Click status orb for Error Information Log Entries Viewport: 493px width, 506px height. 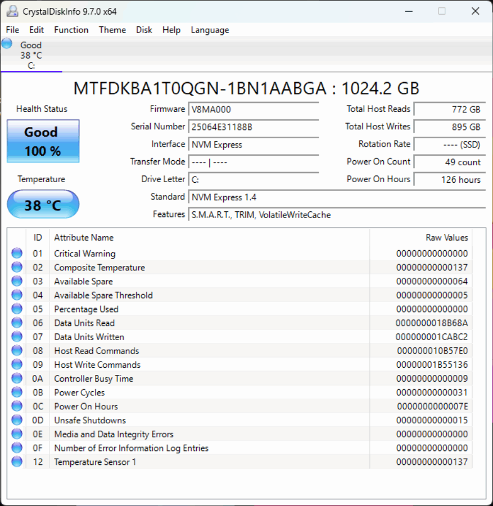17,448
